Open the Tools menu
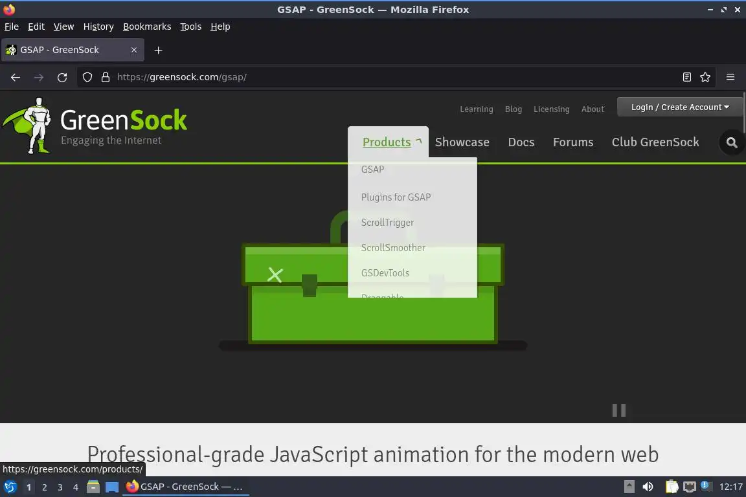This screenshot has height=497, width=746. pyautogui.click(x=191, y=27)
